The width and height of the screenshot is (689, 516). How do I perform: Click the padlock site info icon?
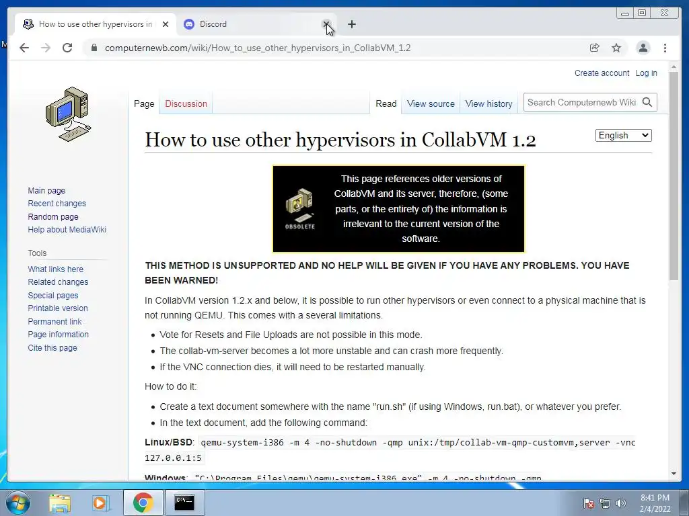(x=94, y=48)
